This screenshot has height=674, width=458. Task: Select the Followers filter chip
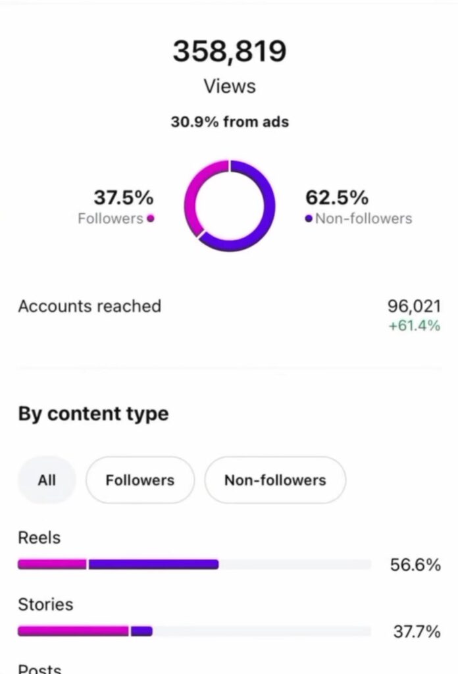coord(140,480)
